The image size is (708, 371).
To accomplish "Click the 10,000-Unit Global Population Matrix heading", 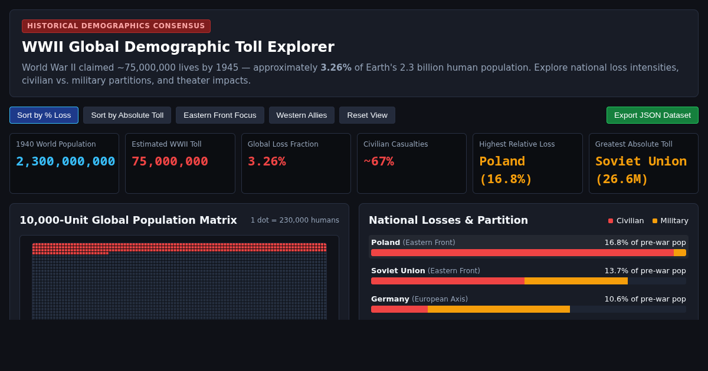I will [128, 220].
